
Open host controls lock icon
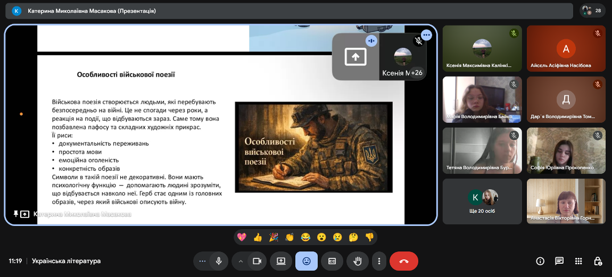click(x=598, y=261)
